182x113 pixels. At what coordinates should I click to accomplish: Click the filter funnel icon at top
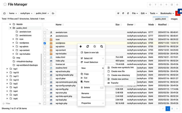(156, 5)
